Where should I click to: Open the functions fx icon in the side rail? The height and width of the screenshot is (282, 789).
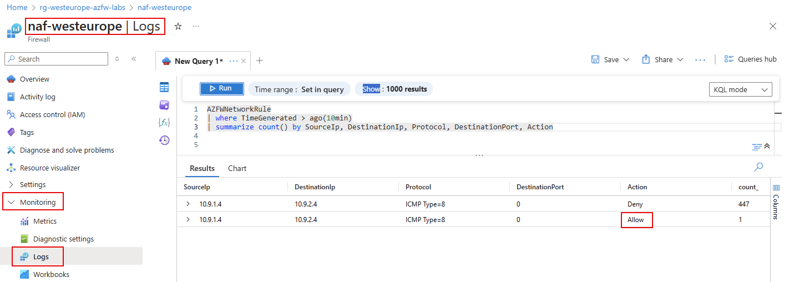tap(164, 123)
